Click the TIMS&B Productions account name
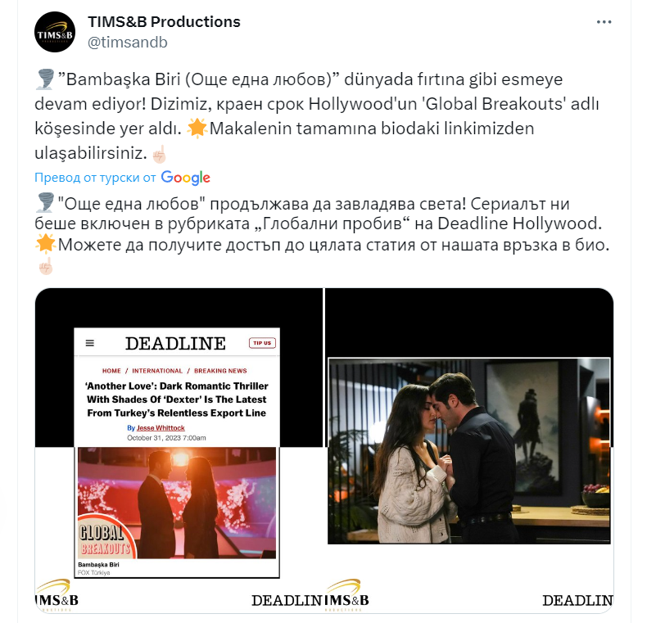Viewport: 647px width, 623px height. click(x=164, y=22)
